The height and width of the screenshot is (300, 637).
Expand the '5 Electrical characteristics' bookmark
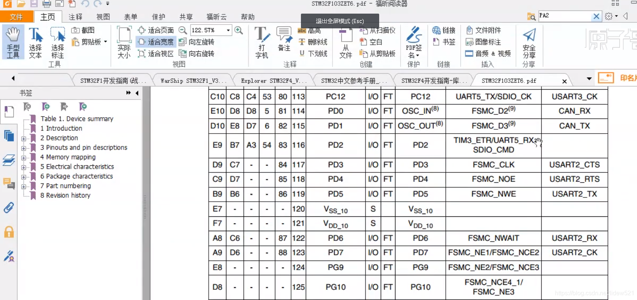(24, 167)
